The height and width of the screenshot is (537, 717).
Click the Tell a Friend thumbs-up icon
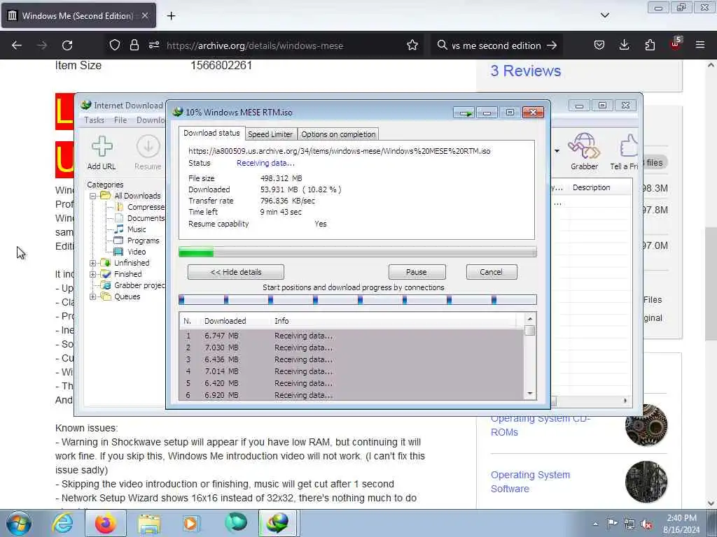[629, 146]
